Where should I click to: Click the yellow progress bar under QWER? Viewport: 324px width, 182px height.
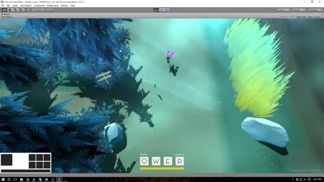pyautogui.click(x=162, y=168)
